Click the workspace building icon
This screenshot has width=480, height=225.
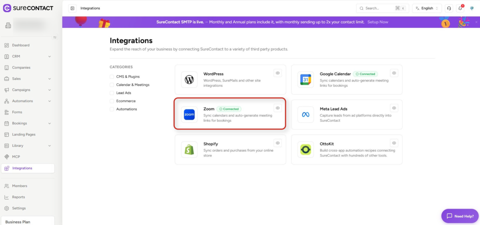point(8,26)
